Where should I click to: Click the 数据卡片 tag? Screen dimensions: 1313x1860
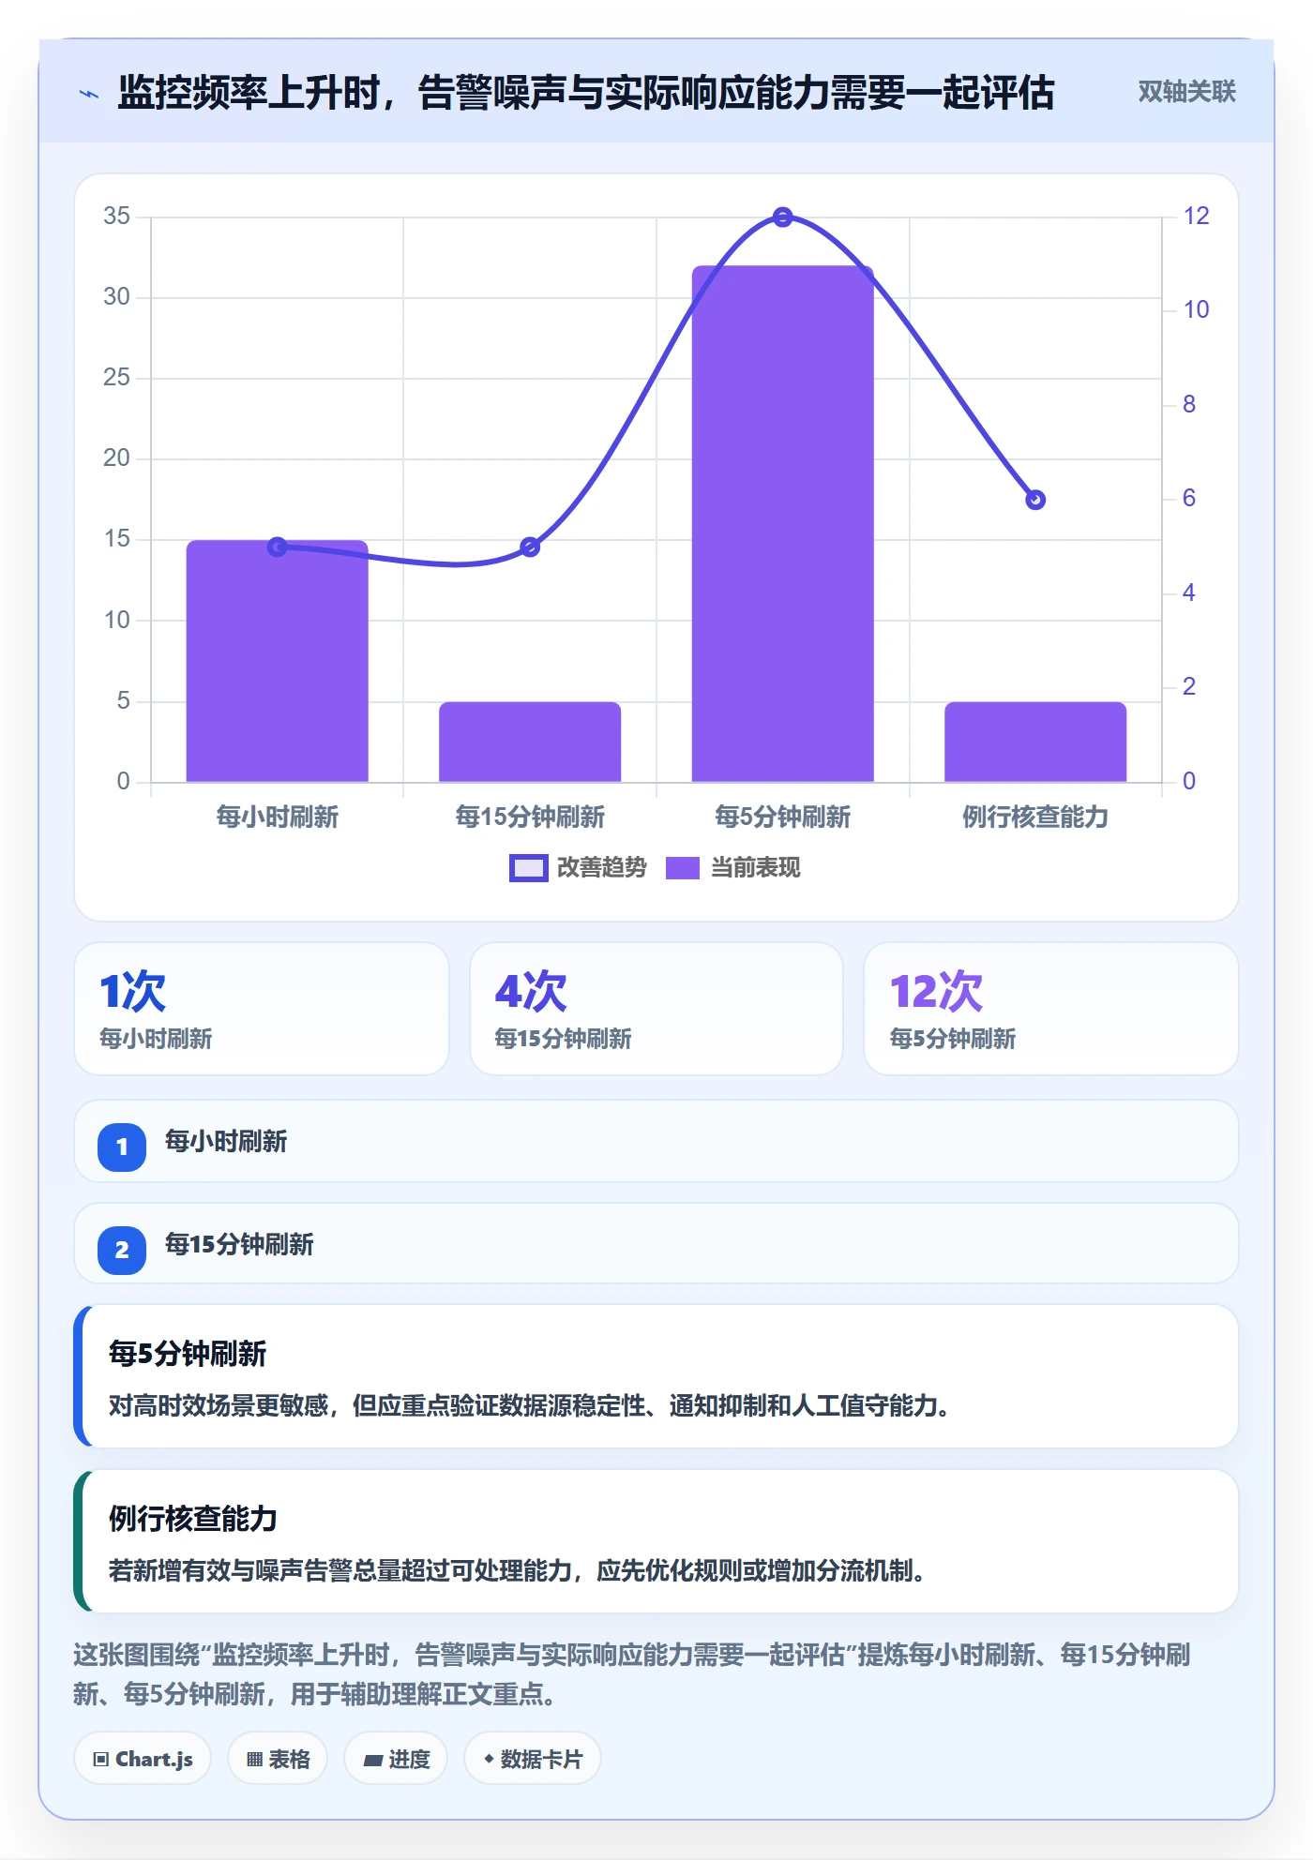[x=533, y=1759]
